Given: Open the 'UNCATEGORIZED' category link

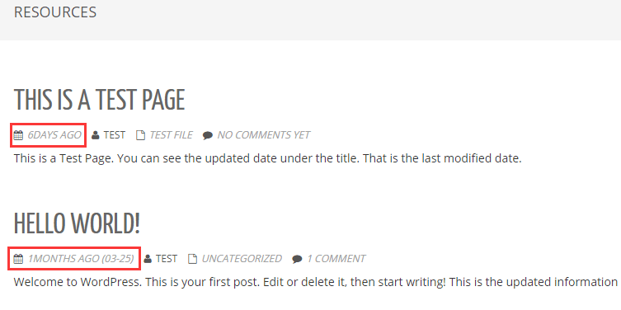Looking at the screenshot, I should point(242,259).
